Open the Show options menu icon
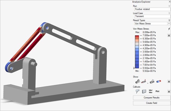This screenshot has height=111, width=171. pyautogui.click(x=169, y=81)
